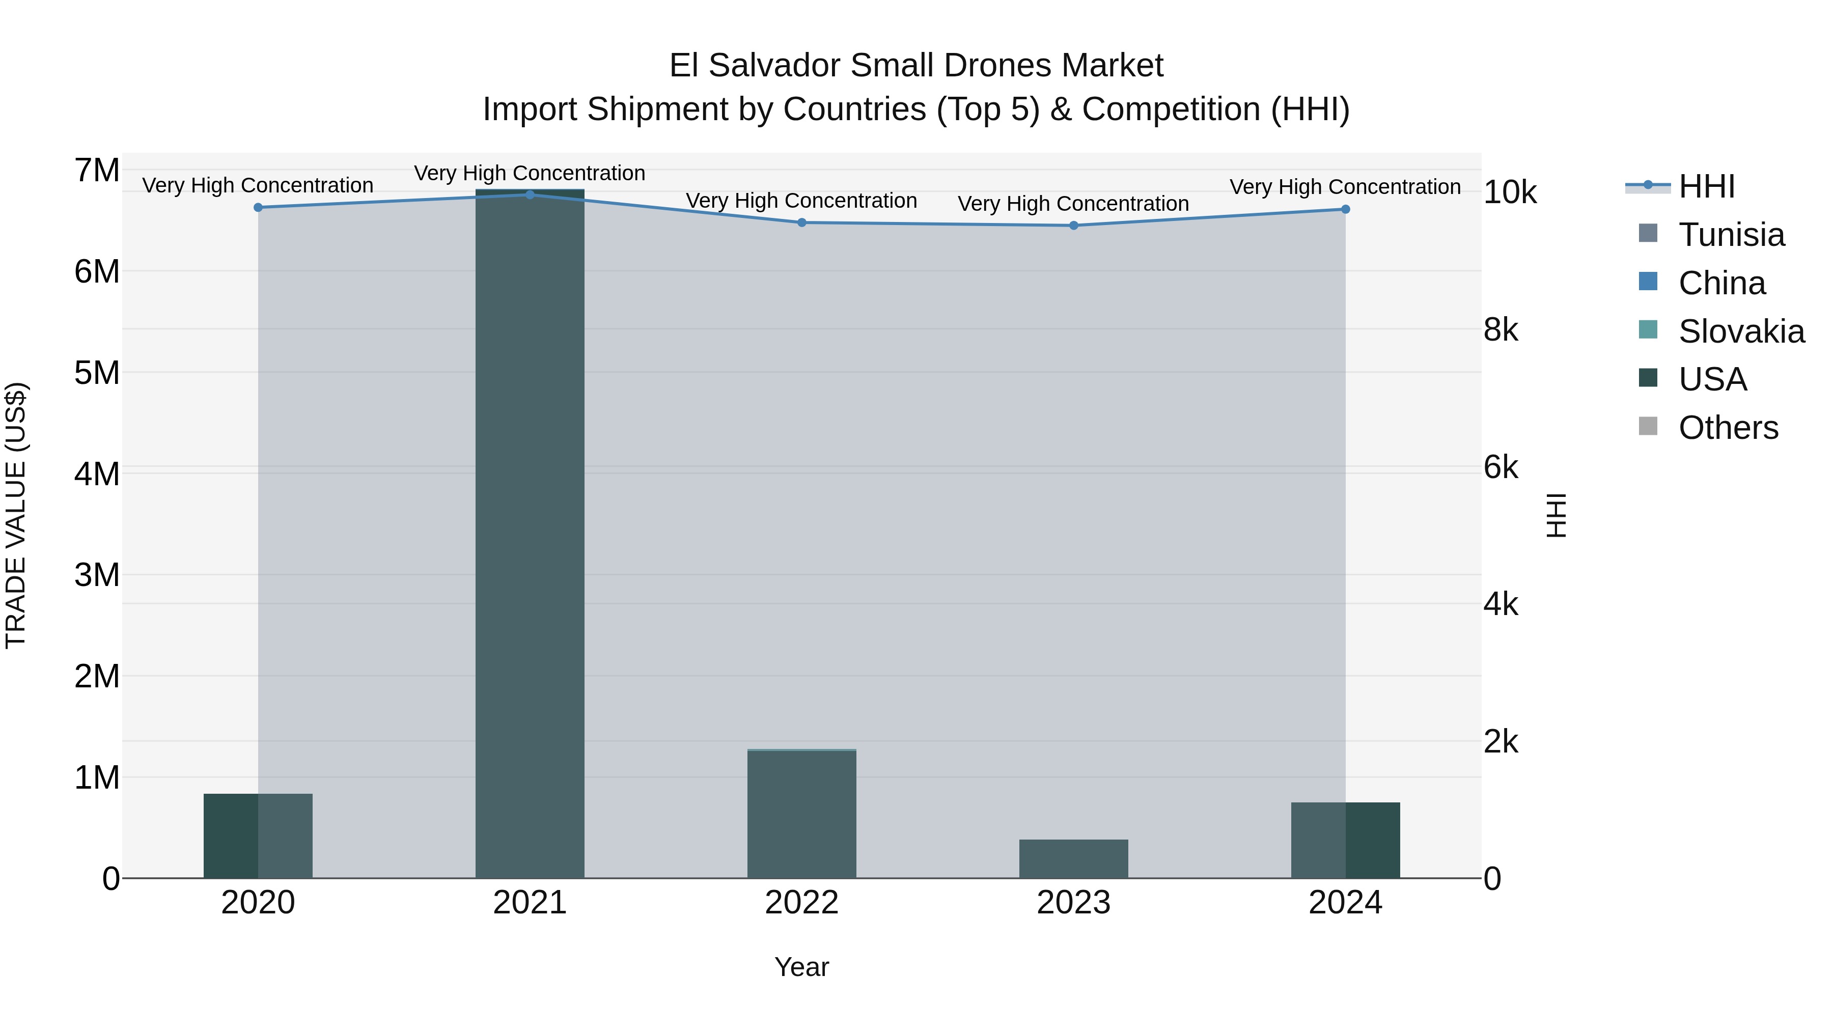Click the 1M left axis tick
Screen dimensions: 1833x1031
pyautogui.click(x=97, y=777)
